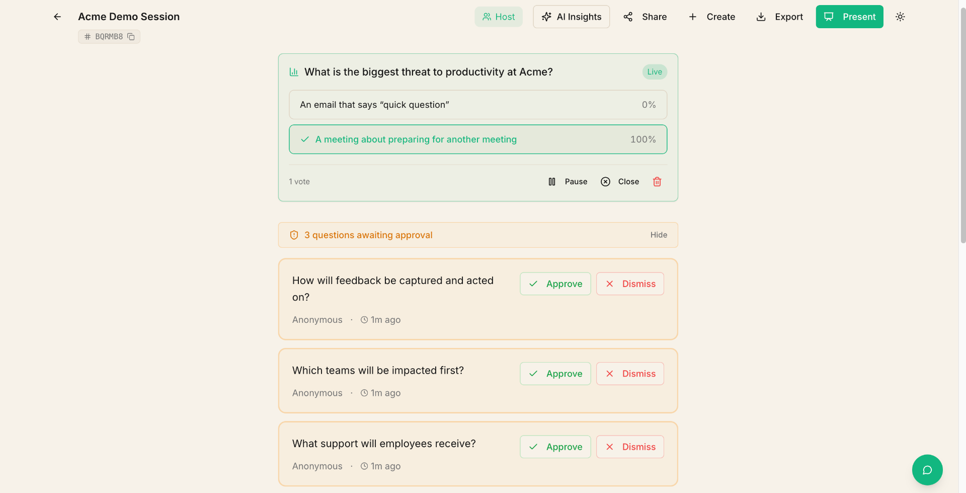Image resolution: width=966 pixels, height=493 pixels.
Task: Open the Share menu
Action: pos(645,17)
